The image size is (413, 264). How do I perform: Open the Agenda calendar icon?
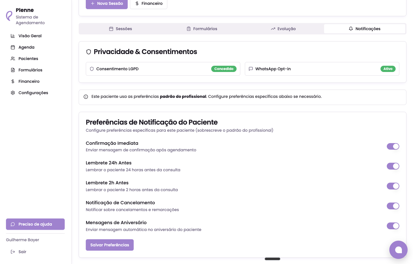coord(13,47)
